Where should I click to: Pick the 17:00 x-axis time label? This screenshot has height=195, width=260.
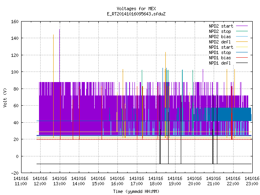136,184
